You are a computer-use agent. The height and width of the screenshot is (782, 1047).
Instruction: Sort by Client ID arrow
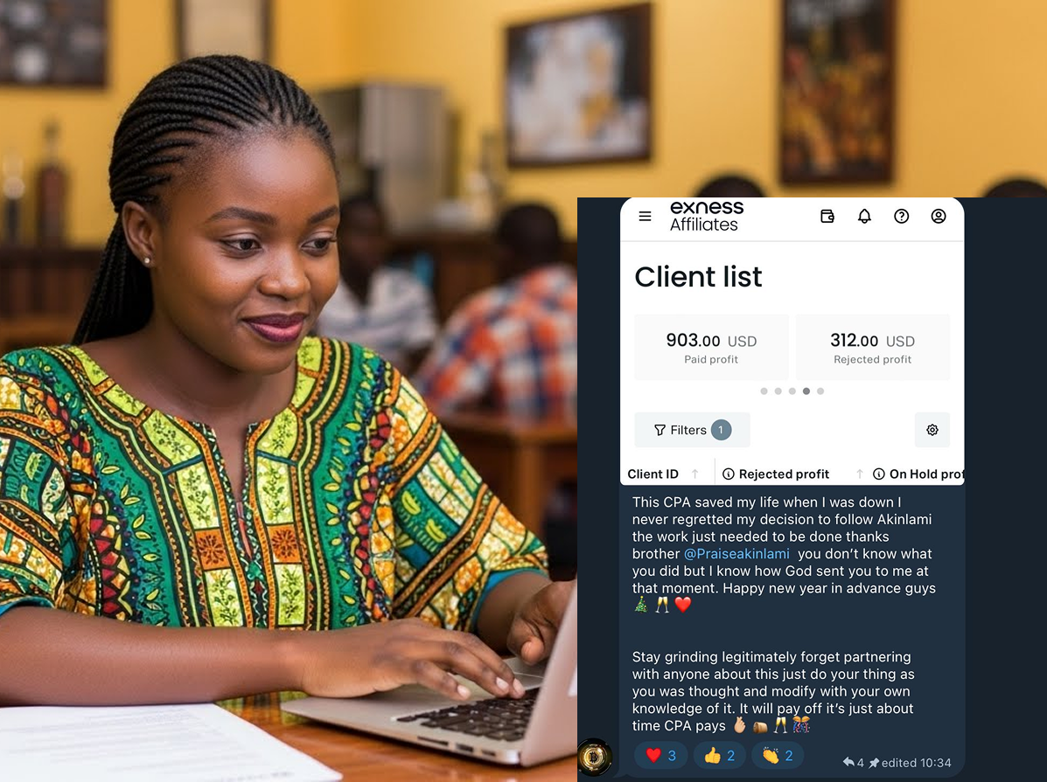point(695,474)
